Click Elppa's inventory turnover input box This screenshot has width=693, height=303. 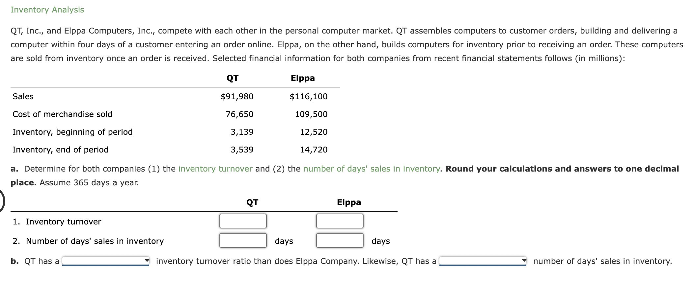click(339, 221)
